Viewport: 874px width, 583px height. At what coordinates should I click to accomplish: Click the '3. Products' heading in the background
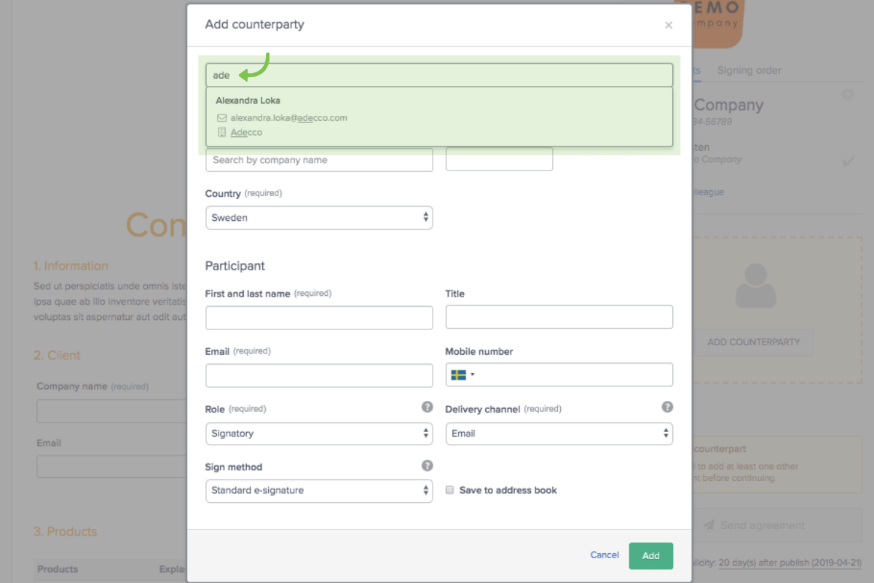(x=66, y=532)
